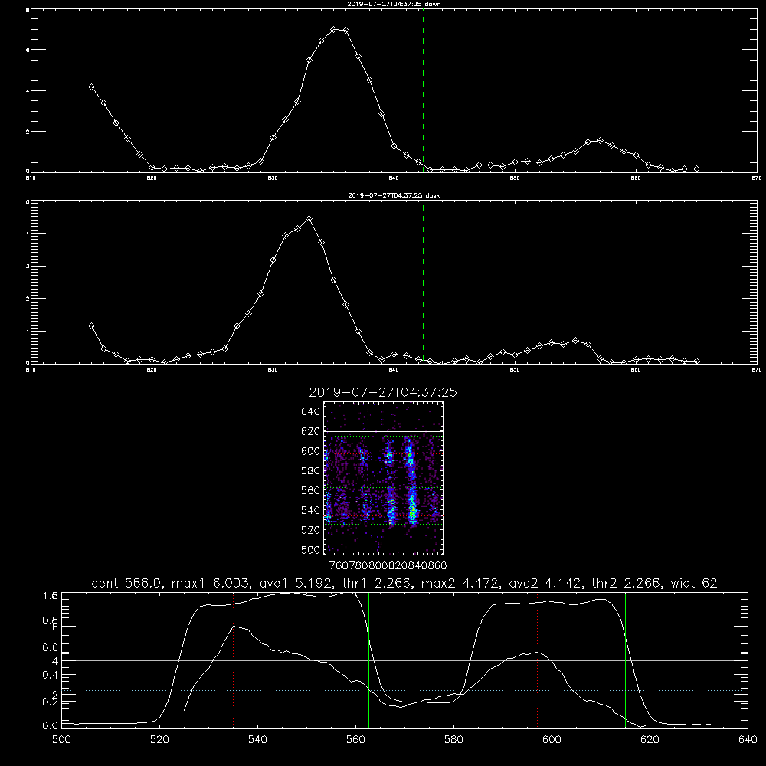The width and height of the screenshot is (766, 766).
Task: Click the 640 label on spectrogram y-axis
Action: (311, 412)
